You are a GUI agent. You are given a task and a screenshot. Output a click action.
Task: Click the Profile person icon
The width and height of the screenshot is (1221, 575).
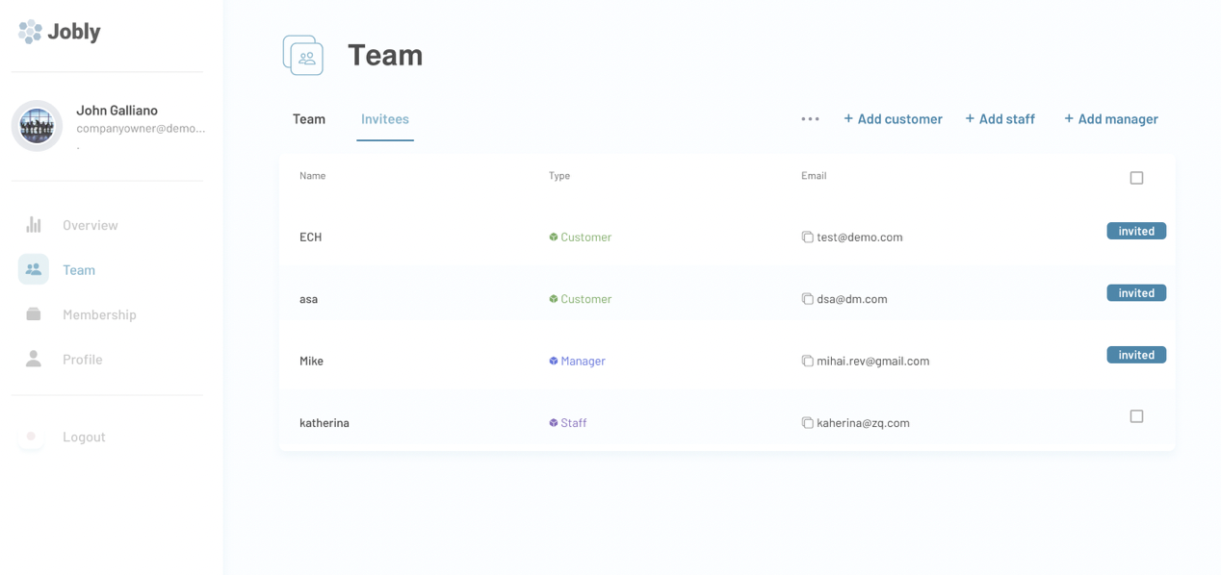34,359
